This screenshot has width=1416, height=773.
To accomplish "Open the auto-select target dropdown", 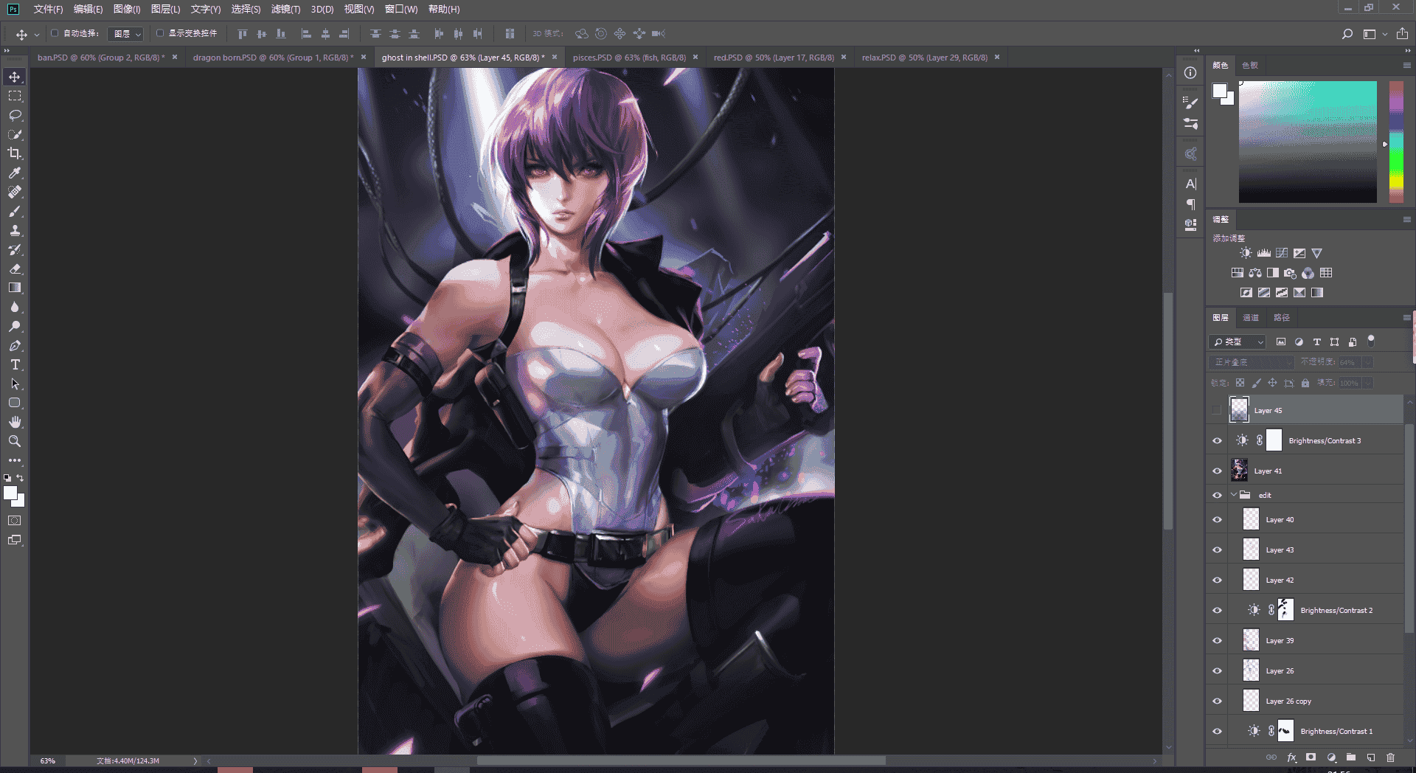I will coord(125,34).
